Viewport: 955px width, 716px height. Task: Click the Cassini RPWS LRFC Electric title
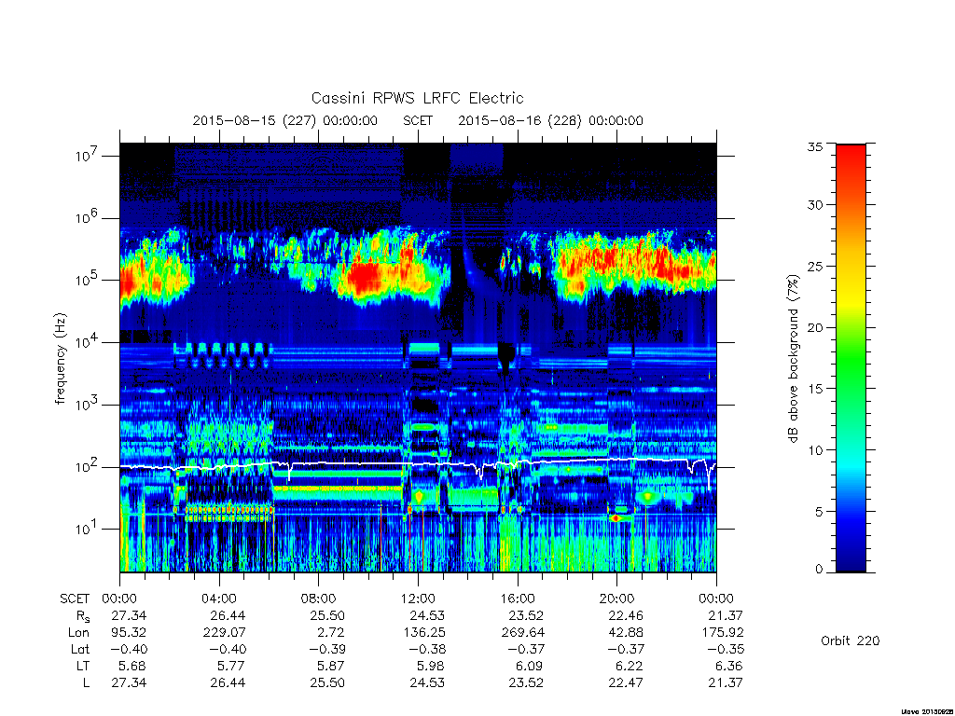(x=417, y=98)
